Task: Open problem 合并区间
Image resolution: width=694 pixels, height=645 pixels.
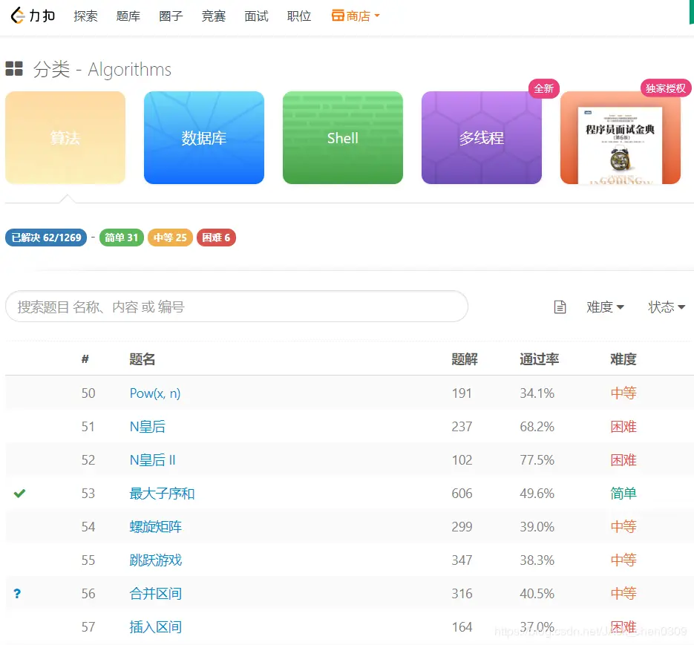Action: [x=156, y=594]
